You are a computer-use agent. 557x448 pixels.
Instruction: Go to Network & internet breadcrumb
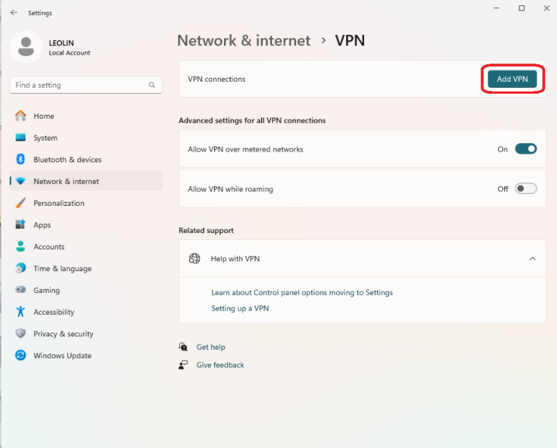coord(244,40)
